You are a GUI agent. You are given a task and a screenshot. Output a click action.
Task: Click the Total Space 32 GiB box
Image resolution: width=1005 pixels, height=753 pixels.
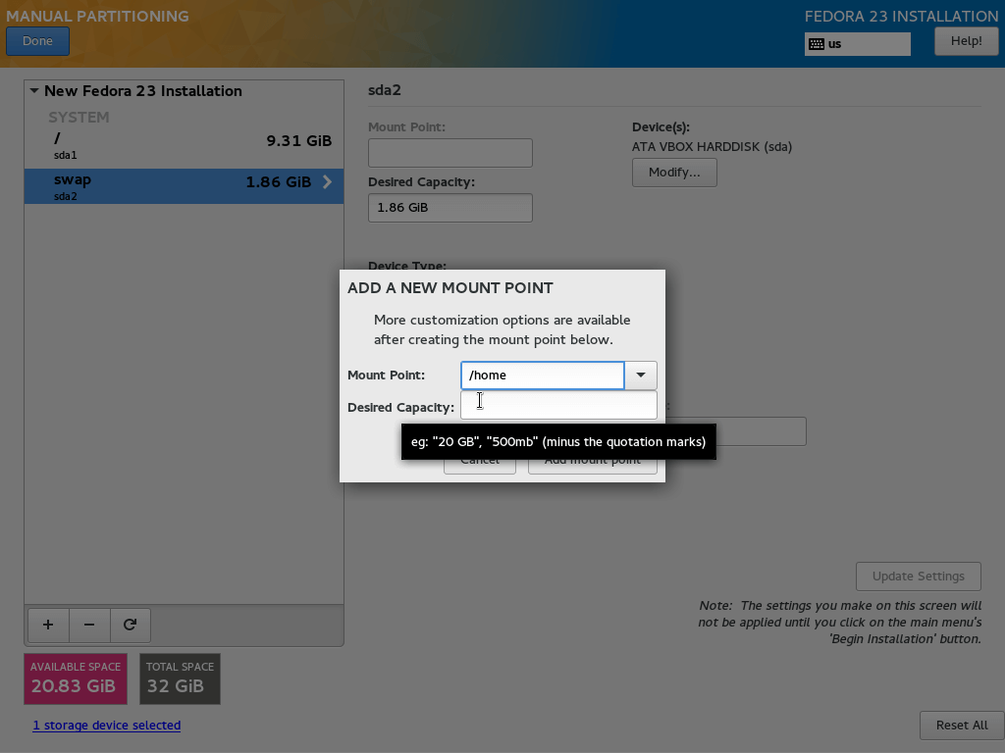pos(181,678)
